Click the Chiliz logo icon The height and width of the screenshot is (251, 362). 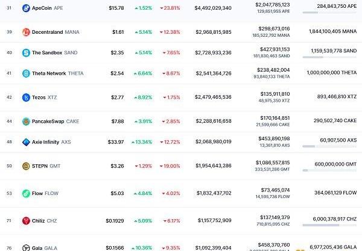tap(26, 221)
